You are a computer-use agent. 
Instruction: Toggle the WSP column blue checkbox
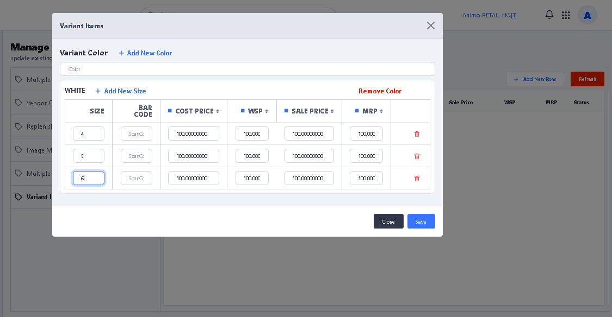click(x=243, y=111)
